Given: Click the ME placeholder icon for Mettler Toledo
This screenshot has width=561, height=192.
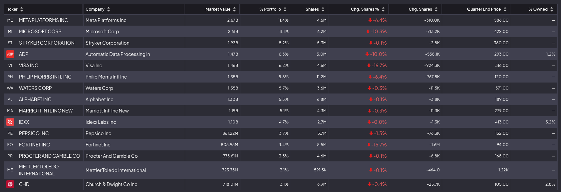Looking at the screenshot, I should coord(10,170).
